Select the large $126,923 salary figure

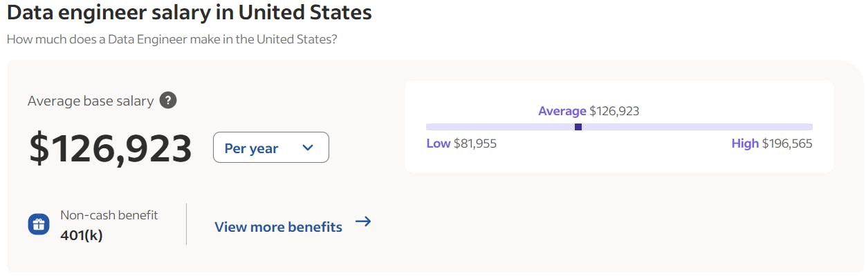pyautogui.click(x=111, y=148)
